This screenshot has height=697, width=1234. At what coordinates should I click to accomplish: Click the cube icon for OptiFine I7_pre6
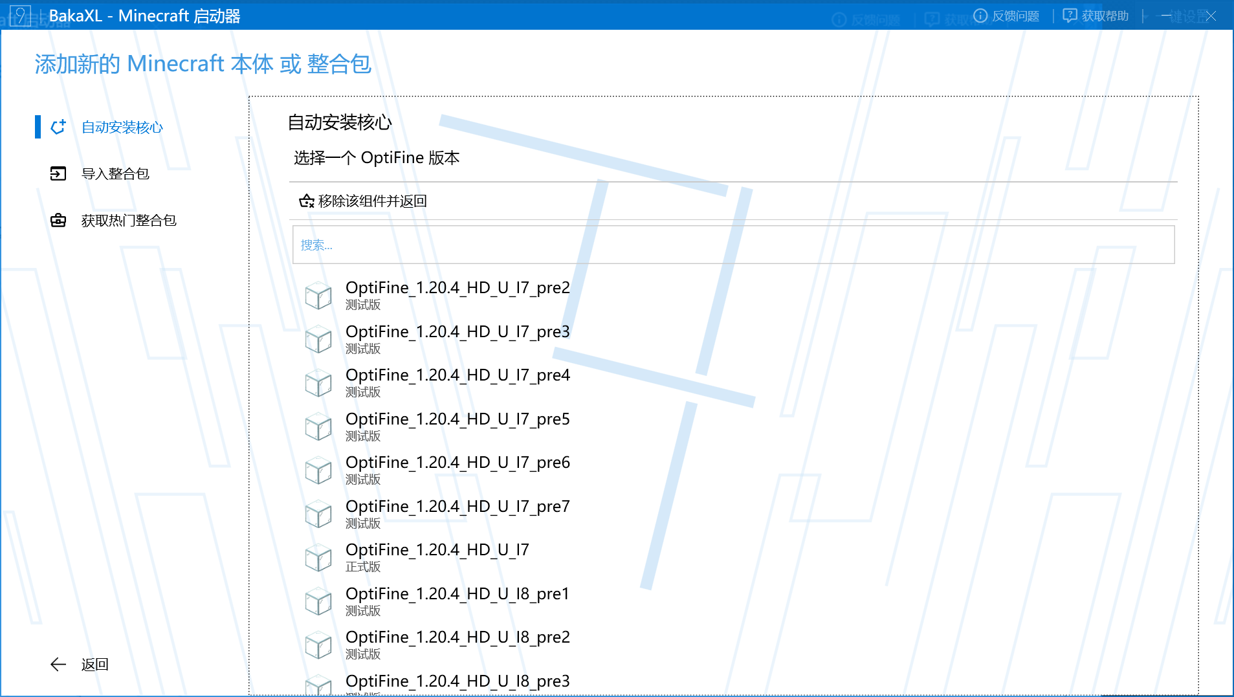(x=318, y=470)
